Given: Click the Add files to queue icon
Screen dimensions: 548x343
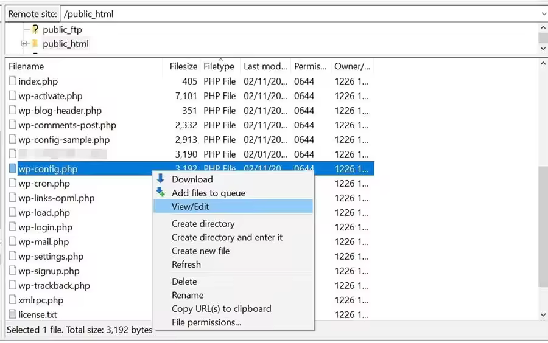Looking at the screenshot, I should pyautogui.click(x=160, y=192).
